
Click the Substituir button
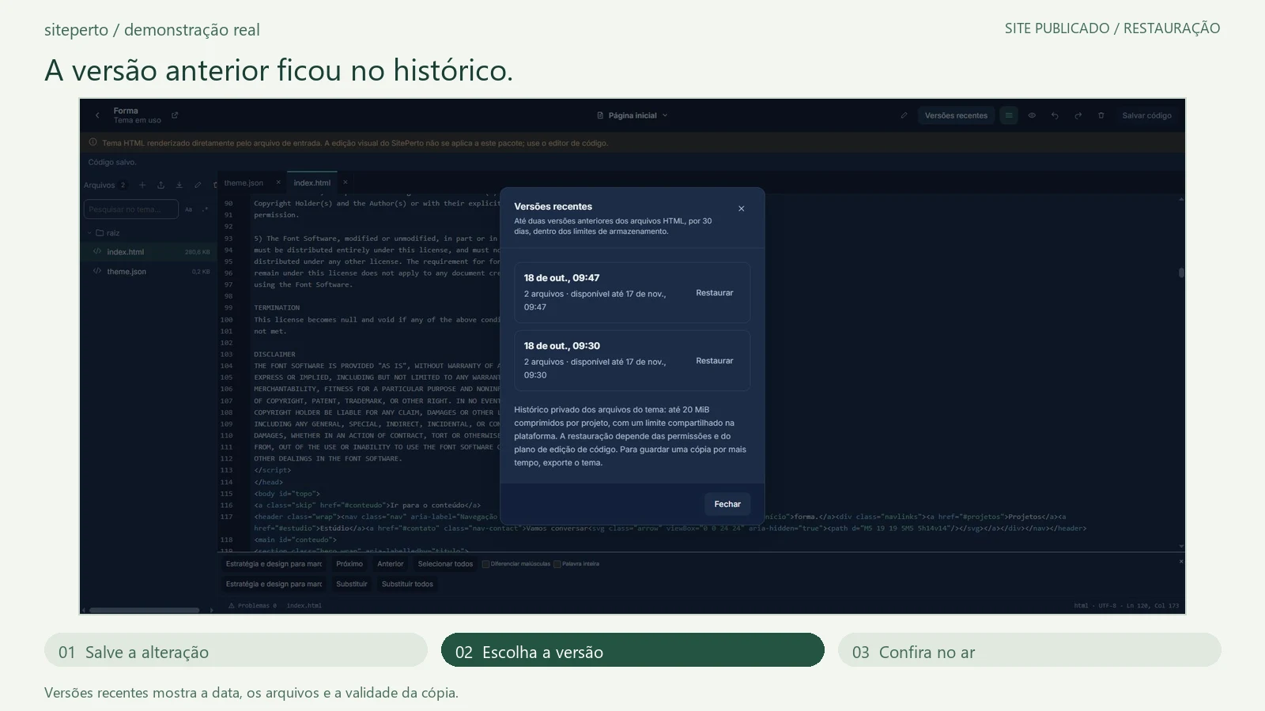[x=352, y=584]
